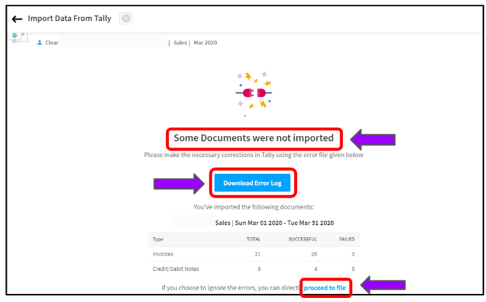Go back using the left arrow icon

click(x=17, y=19)
